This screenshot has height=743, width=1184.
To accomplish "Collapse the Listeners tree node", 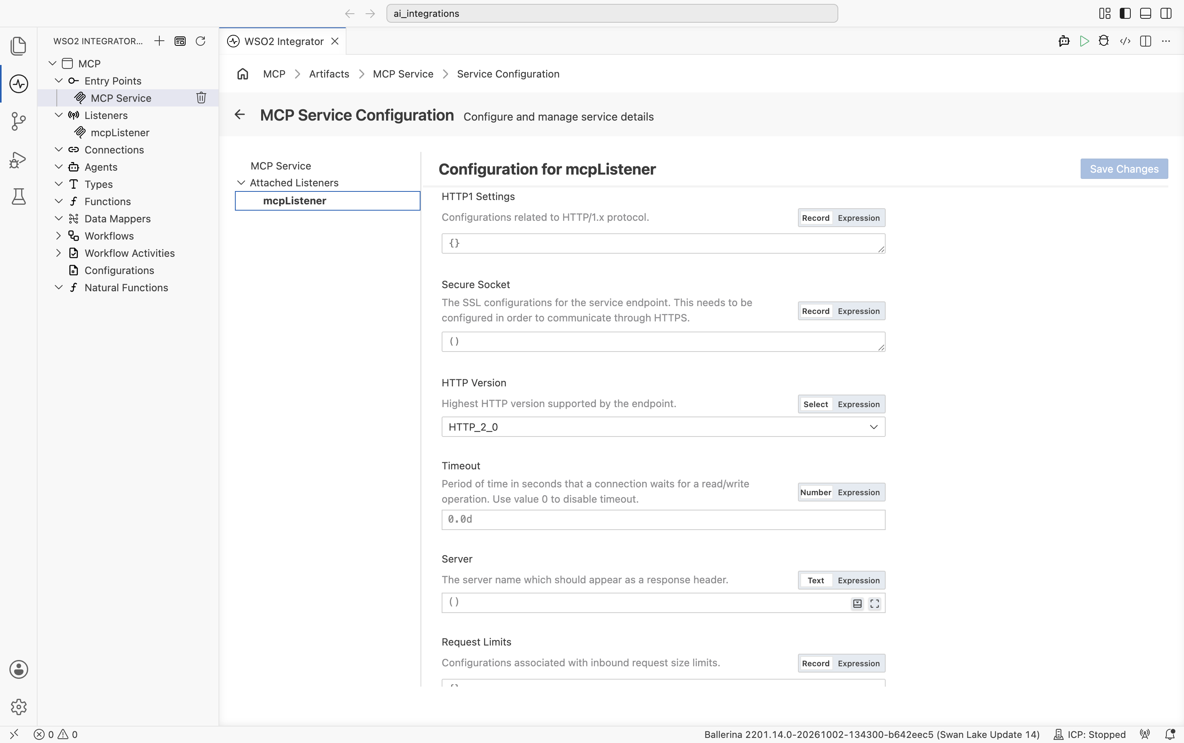I will point(58,115).
